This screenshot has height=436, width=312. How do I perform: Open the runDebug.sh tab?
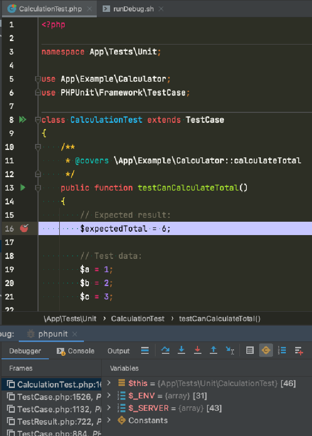(133, 9)
